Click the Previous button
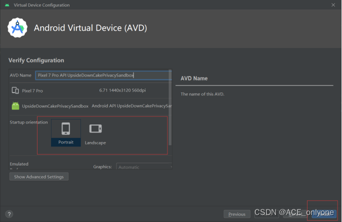The width and height of the screenshot is (342, 222). pyautogui.click(x=237, y=214)
